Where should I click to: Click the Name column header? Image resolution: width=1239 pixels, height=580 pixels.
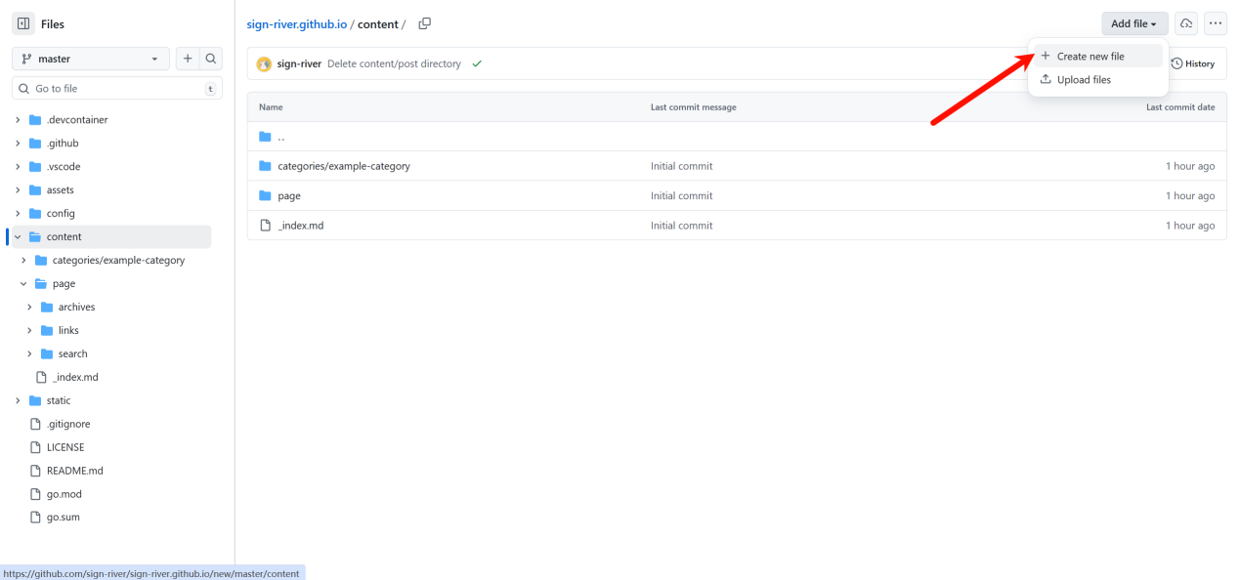(271, 107)
